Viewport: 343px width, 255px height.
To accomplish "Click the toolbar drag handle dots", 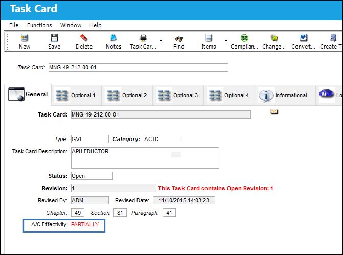I will [7, 41].
